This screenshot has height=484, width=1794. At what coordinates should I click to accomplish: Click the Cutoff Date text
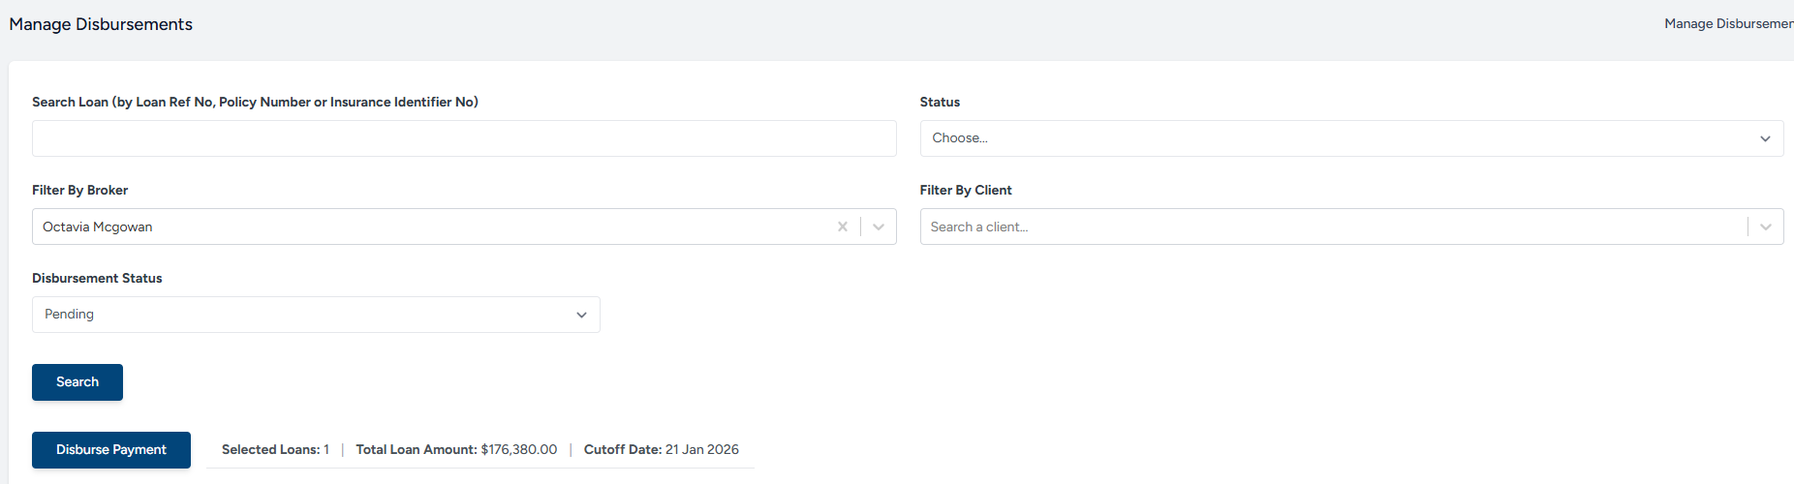click(x=661, y=449)
